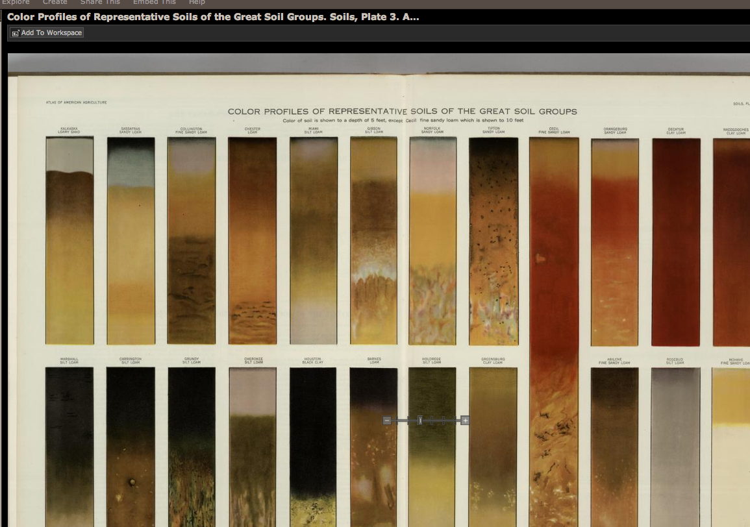Image resolution: width=750 pixels, height=527 pixels.
Task: Open the Help menu
Action: tap(197, 3)
